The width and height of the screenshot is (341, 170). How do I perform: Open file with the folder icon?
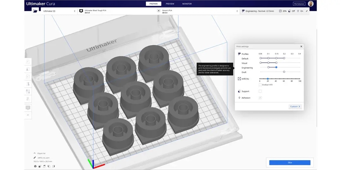[x=35, y=11]
